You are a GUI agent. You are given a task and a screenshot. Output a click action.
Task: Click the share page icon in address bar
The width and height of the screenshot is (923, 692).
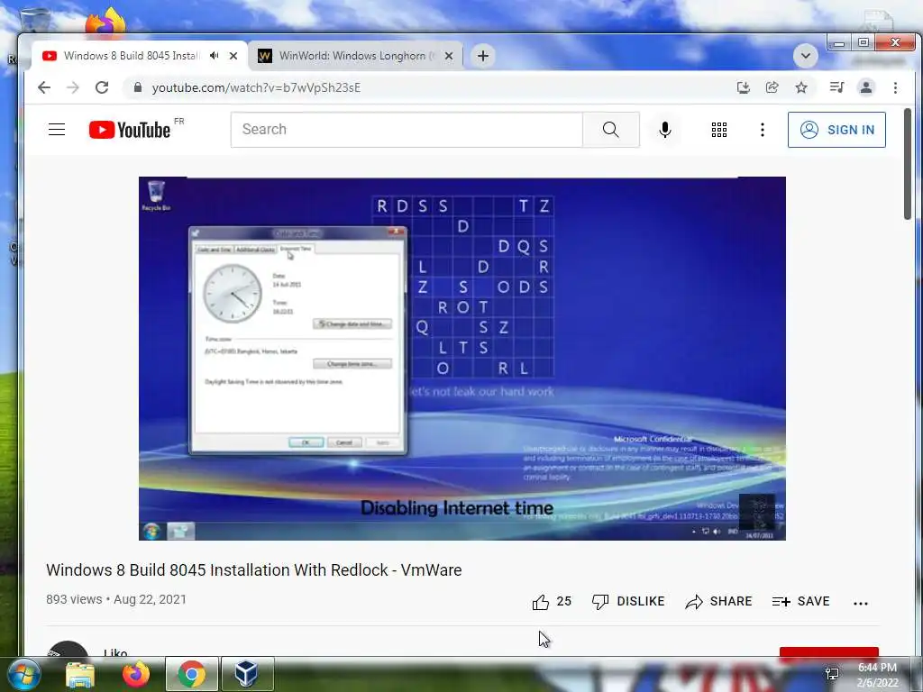pyautogui.click(x=772, y=87)
